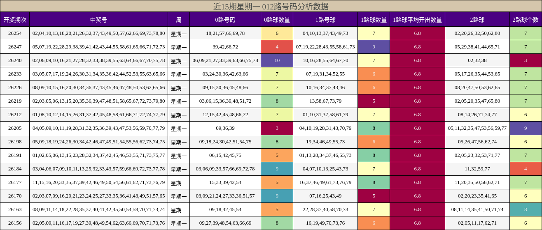Click the 1路号球 column header

tap(325, 20)
